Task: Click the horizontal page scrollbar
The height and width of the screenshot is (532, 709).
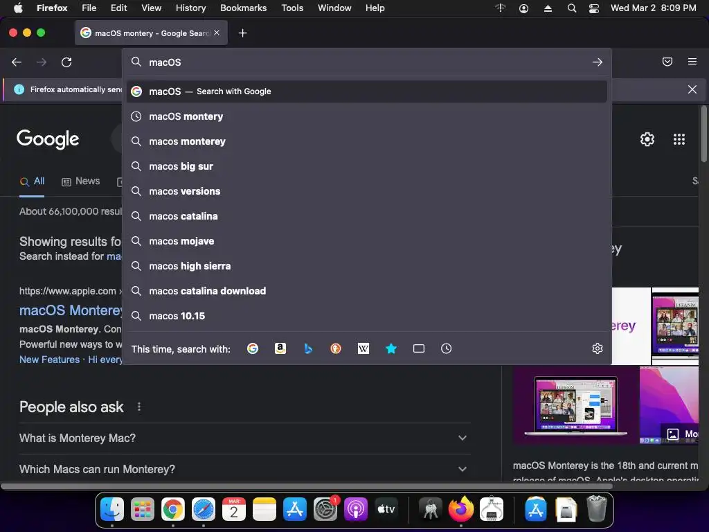Action: (x=307, y=486)
